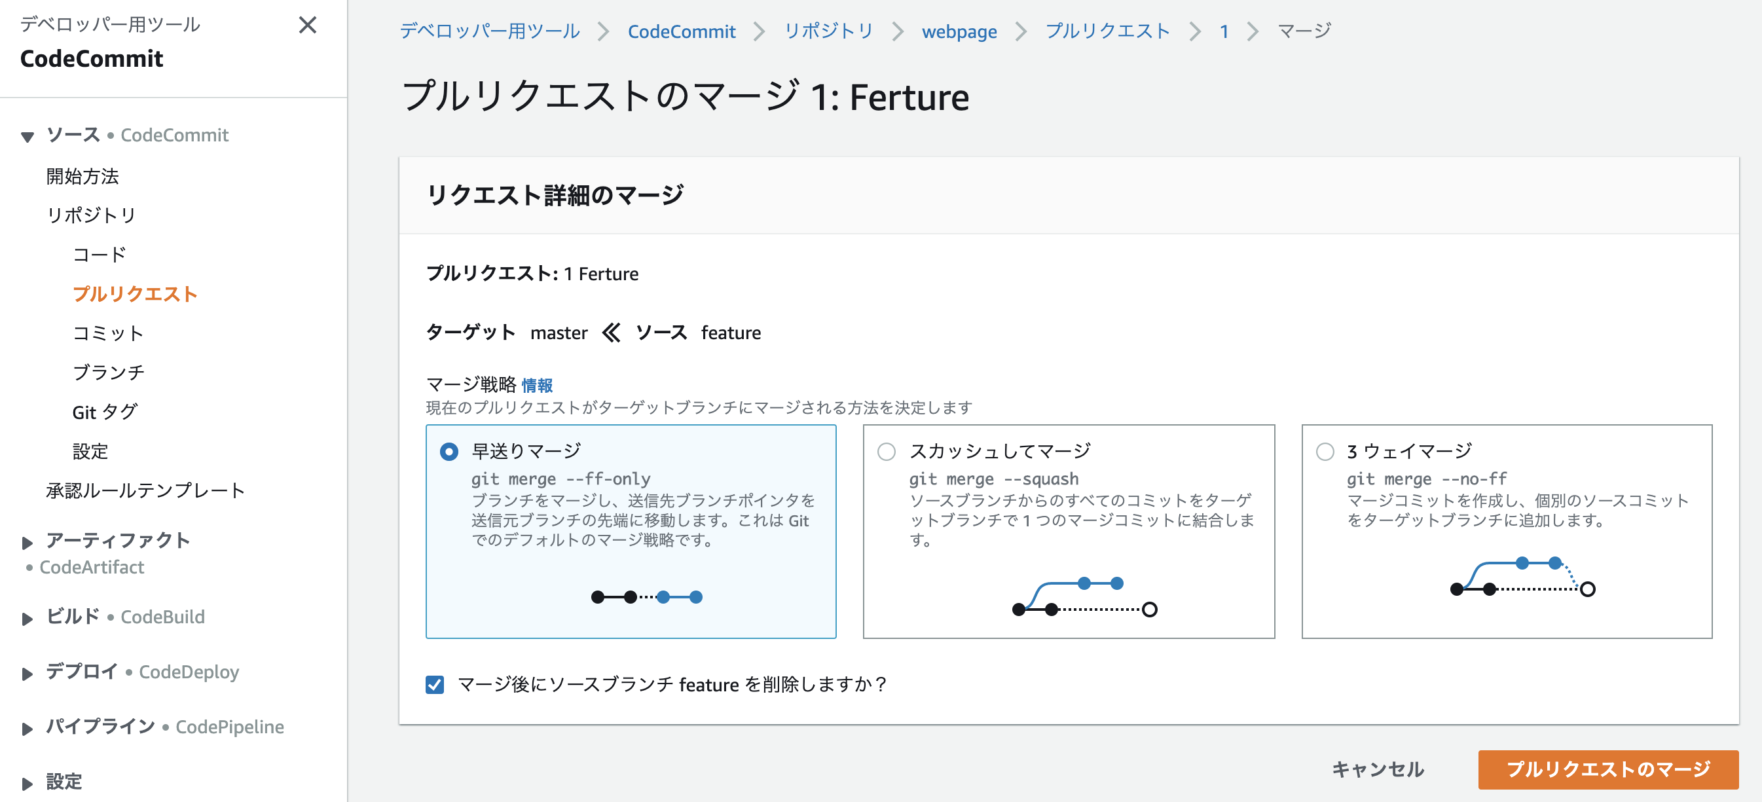
Task: Expand the ビルド CodeBuild section
Action: click(28, 618)
